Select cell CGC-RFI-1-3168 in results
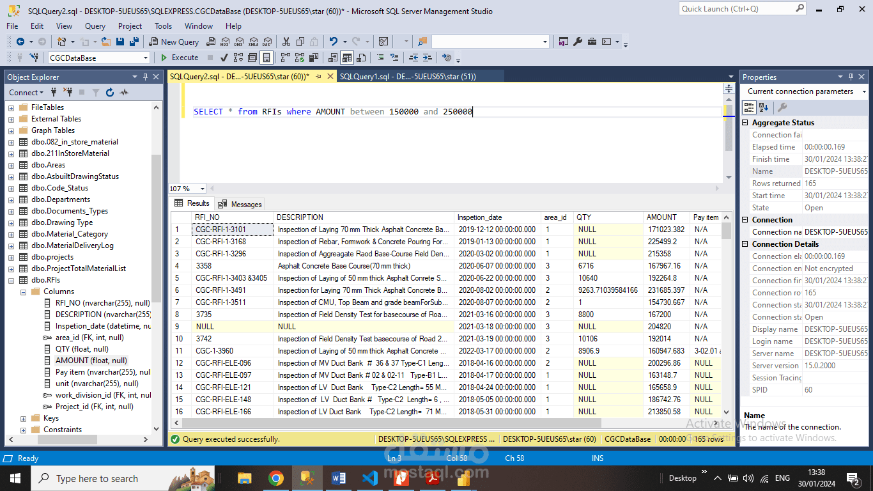The height and width of the screenshot is (491, 873). coord(233,242)
